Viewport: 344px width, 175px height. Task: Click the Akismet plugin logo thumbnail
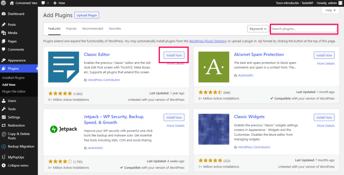(214, 67)
